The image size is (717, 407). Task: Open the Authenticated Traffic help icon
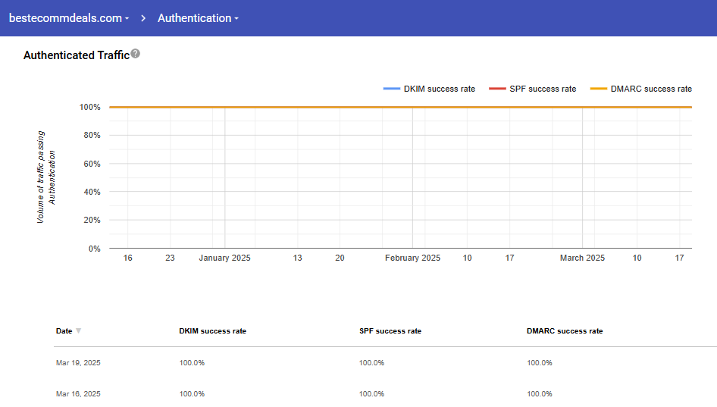pyautogui.click(x=136, y=54)
